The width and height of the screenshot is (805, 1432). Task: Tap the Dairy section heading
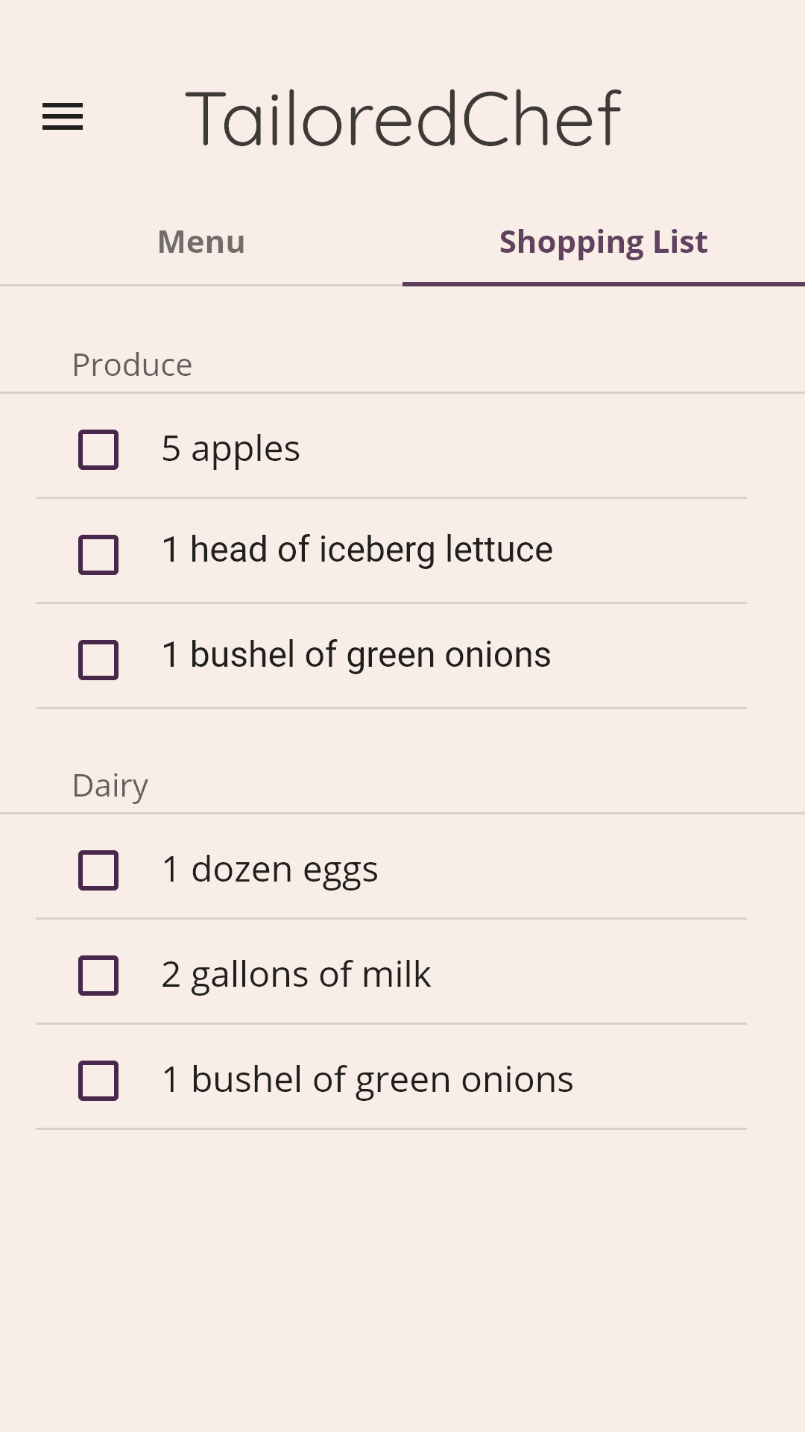(x=110, y=786)
